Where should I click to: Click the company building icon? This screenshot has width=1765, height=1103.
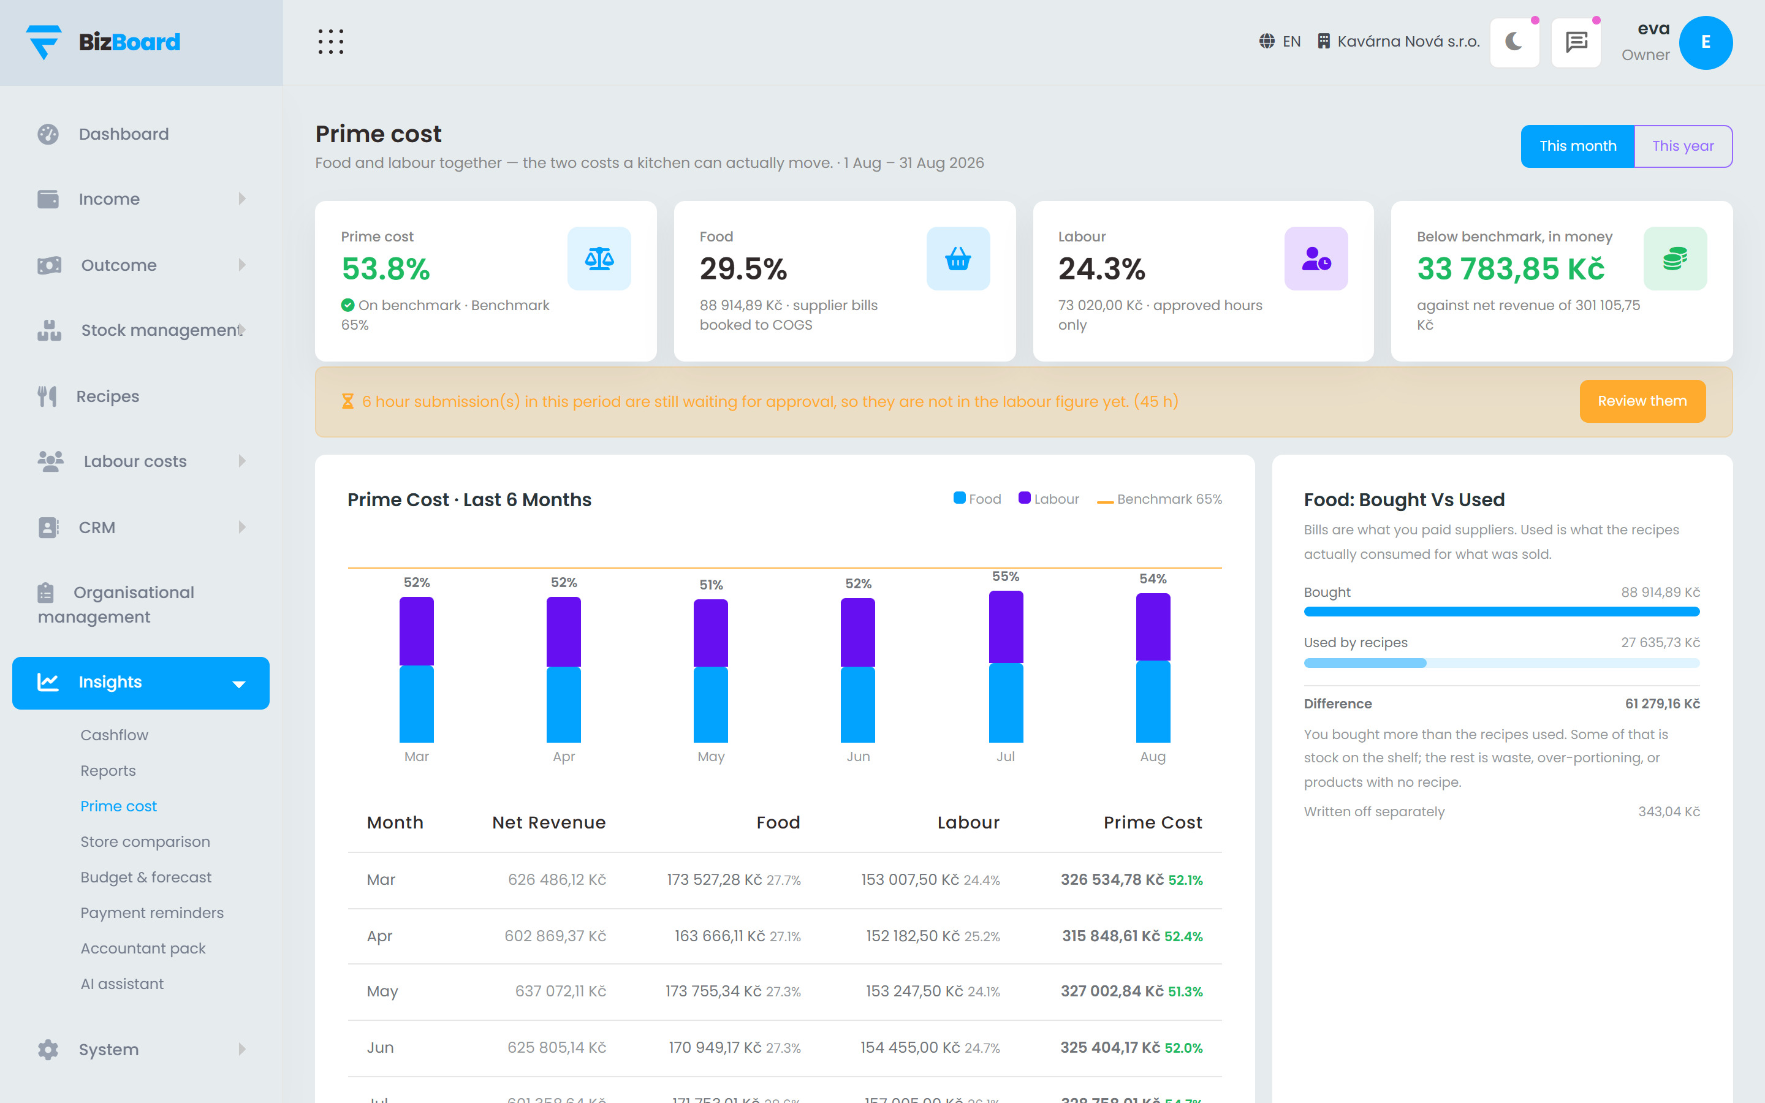tap(1324, 42)
